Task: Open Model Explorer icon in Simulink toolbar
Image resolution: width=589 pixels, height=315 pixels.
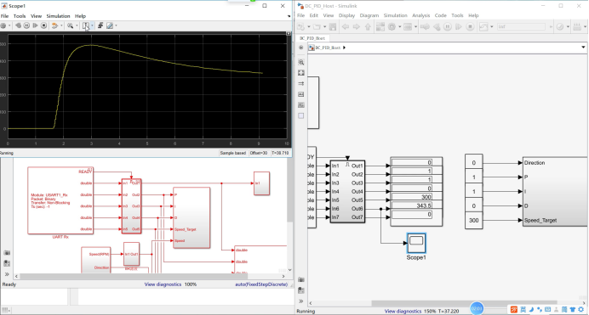Action: (408, 26)
